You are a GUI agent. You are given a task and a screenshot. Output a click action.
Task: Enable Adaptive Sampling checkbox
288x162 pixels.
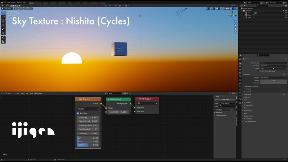pos(246,86)
